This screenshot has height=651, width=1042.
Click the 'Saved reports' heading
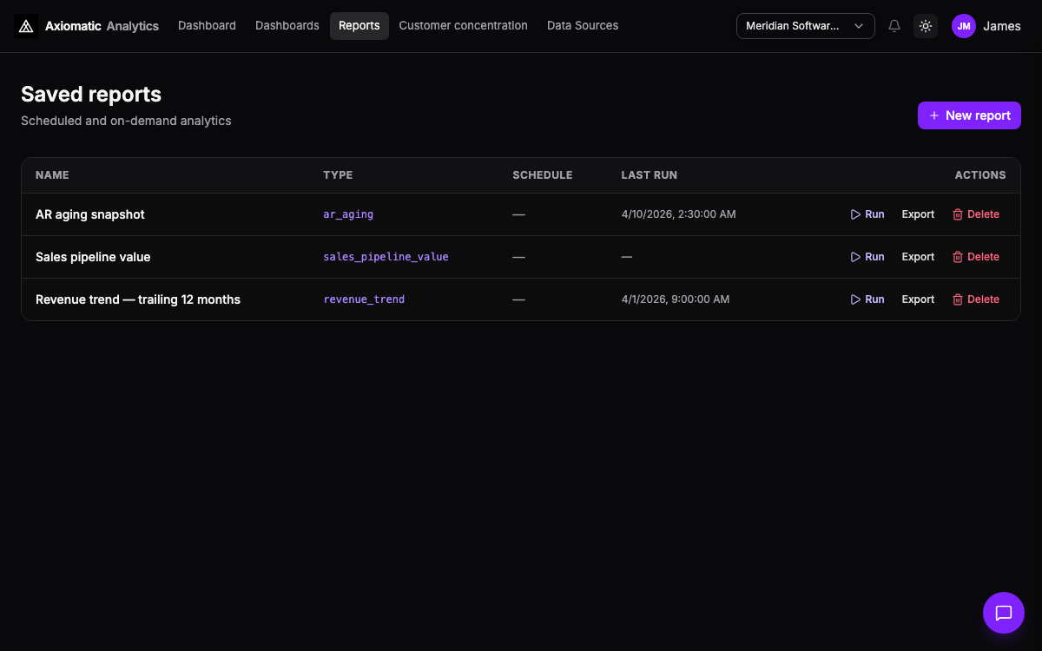point(91,94)
